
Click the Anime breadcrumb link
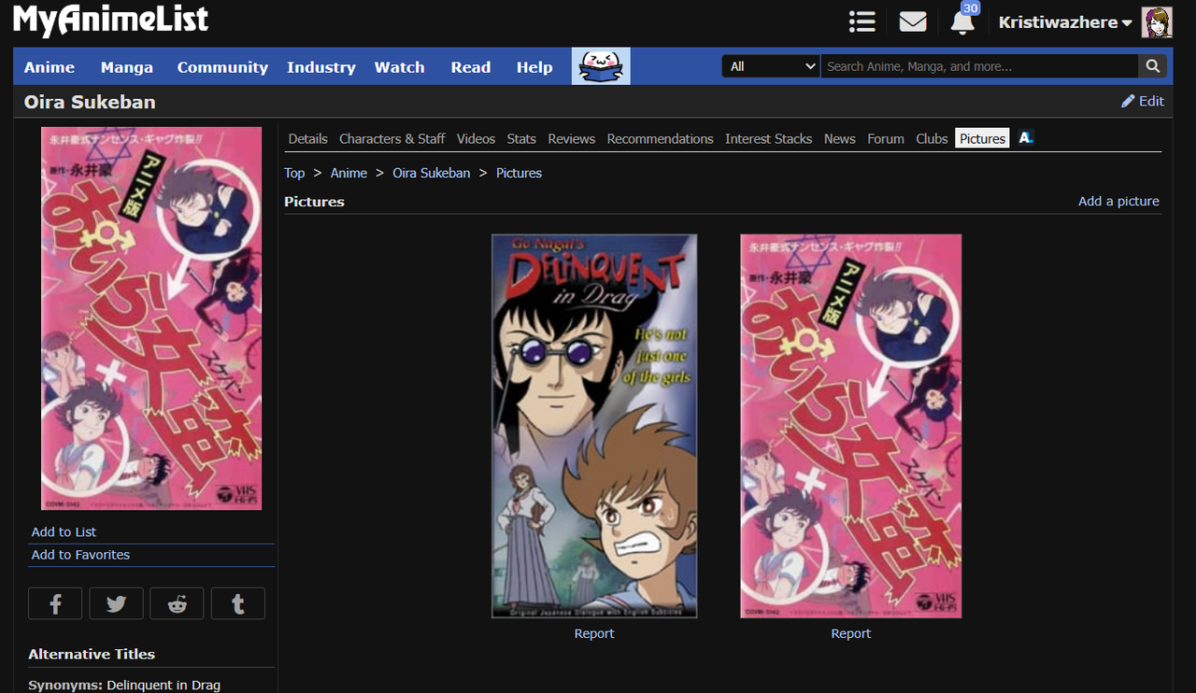pyautogui.click(x=349, y=173)
